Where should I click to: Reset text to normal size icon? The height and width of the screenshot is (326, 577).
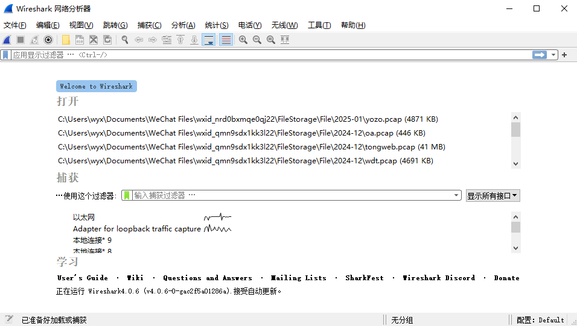coord(271,40)
